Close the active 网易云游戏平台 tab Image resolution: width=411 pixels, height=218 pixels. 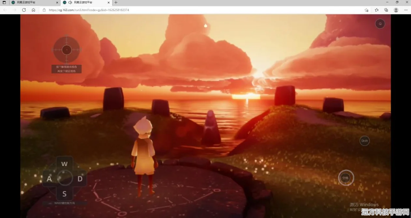(109, 2)
